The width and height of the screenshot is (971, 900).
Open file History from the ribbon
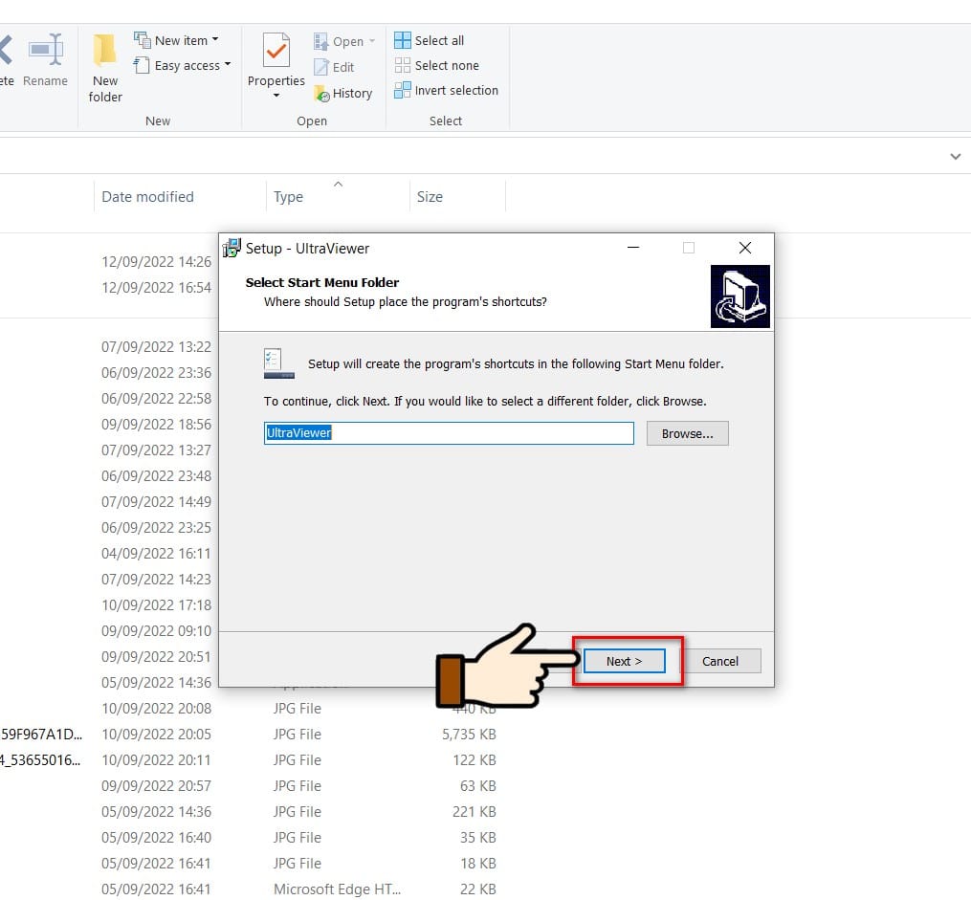tap(343, 94)
